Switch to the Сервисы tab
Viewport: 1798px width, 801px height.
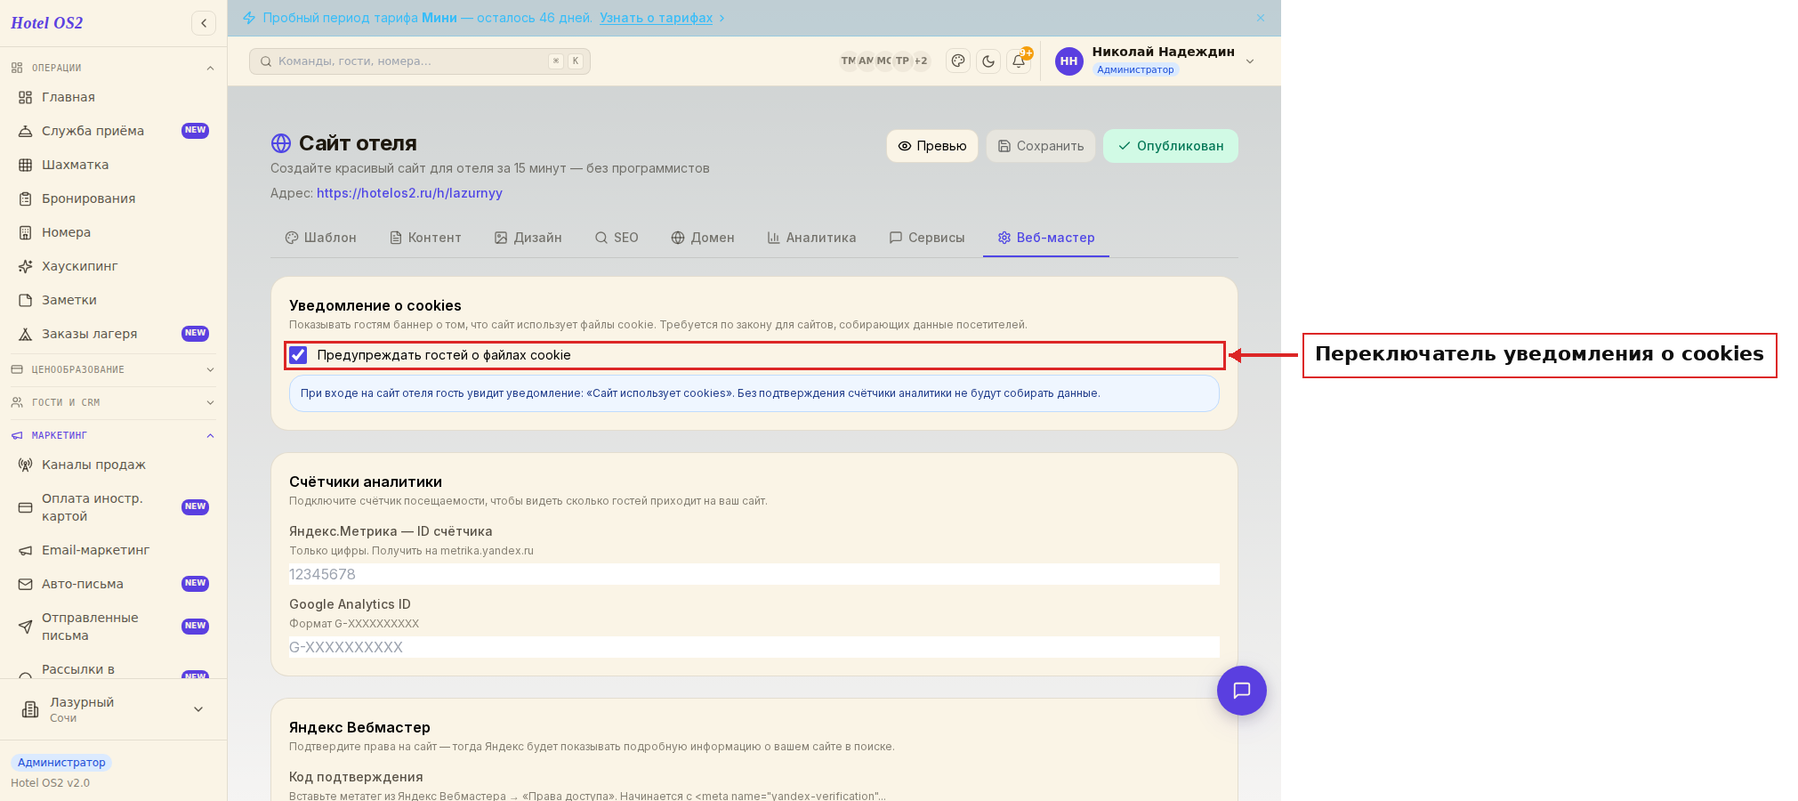pos(927,238)
